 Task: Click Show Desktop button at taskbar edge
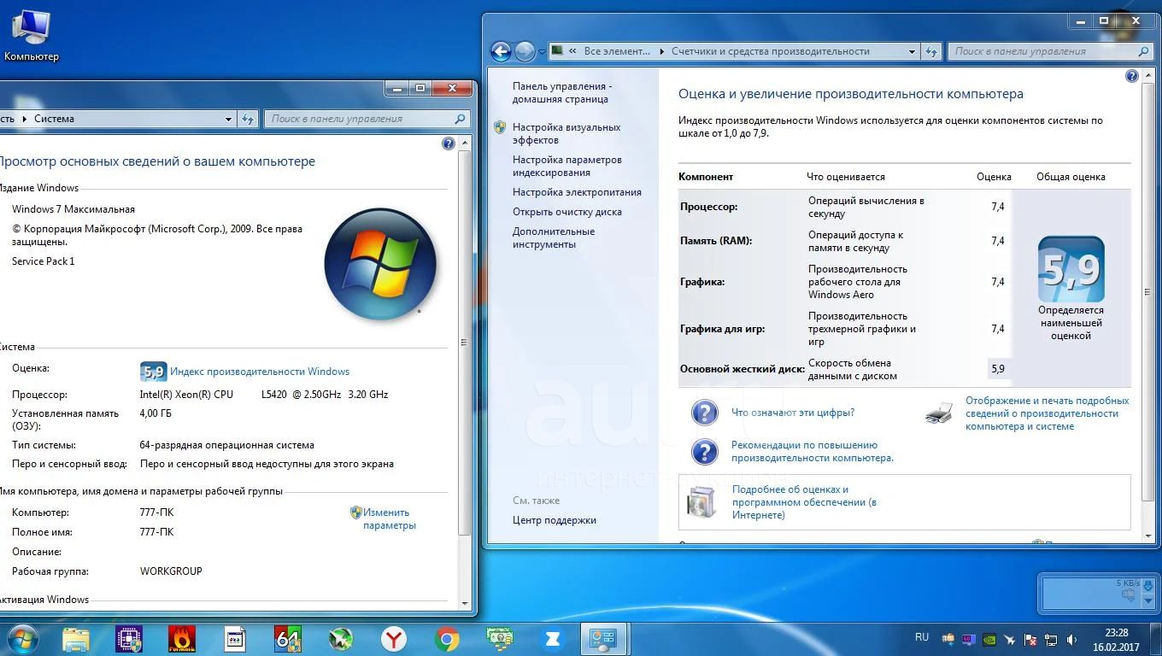click(1155, 639)
